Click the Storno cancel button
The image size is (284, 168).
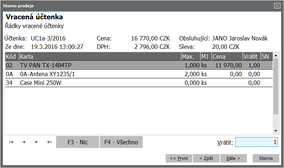(x=265, y=159)
